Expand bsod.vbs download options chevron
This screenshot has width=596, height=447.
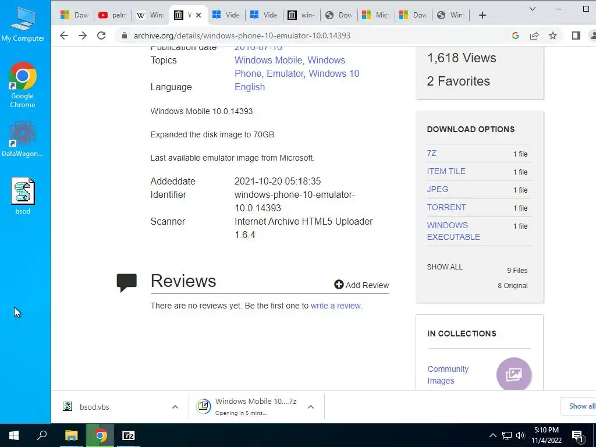175,407
